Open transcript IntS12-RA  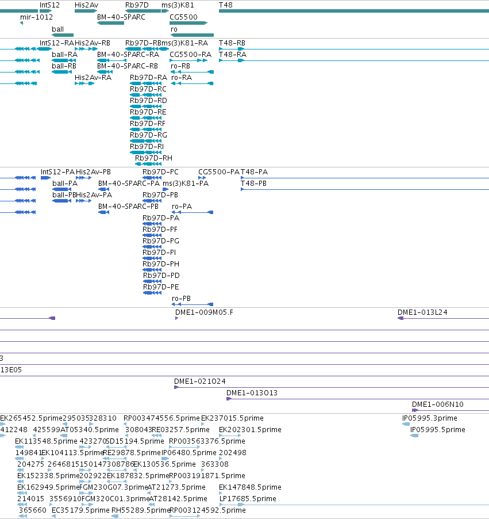(x=57, y=43)
